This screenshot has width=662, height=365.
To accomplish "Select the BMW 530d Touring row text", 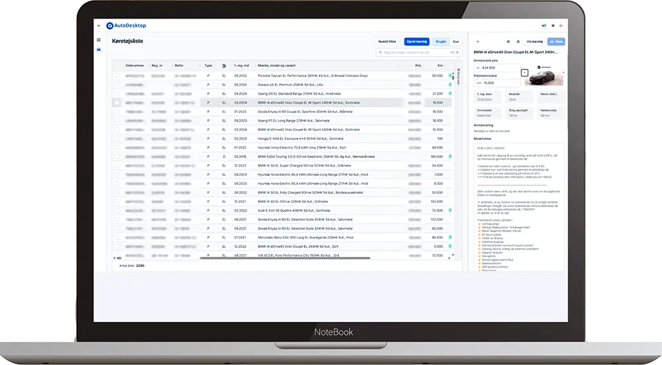I will pyautogui.click(x=316, y=156).
